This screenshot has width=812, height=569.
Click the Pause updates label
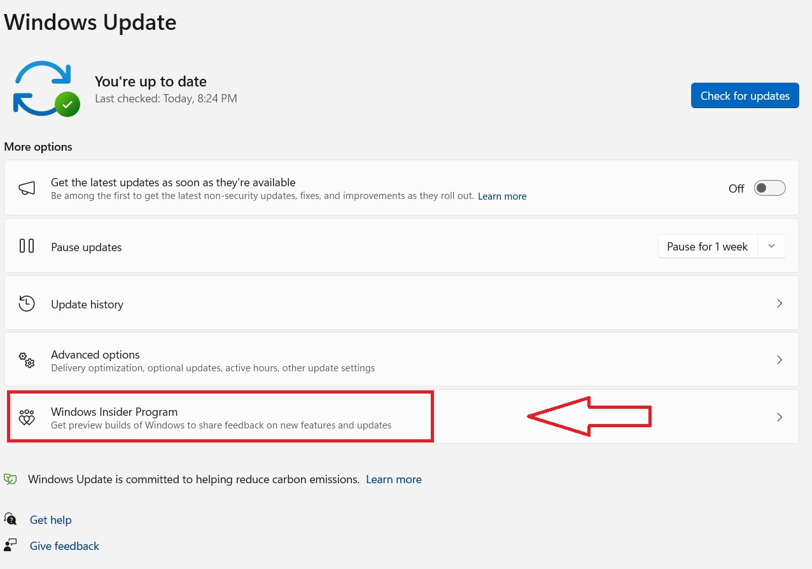[86, 247]
